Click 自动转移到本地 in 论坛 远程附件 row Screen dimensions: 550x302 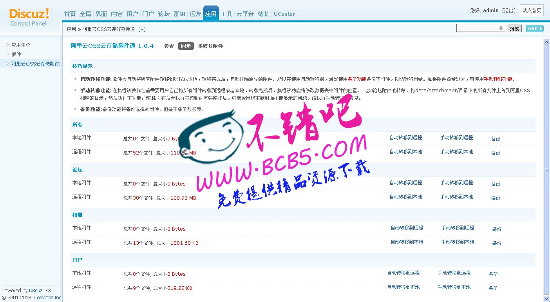[x=405, y=197]
